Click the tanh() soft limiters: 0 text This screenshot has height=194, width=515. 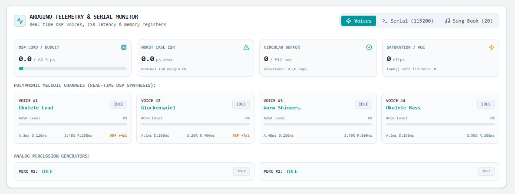pos(411,69)
